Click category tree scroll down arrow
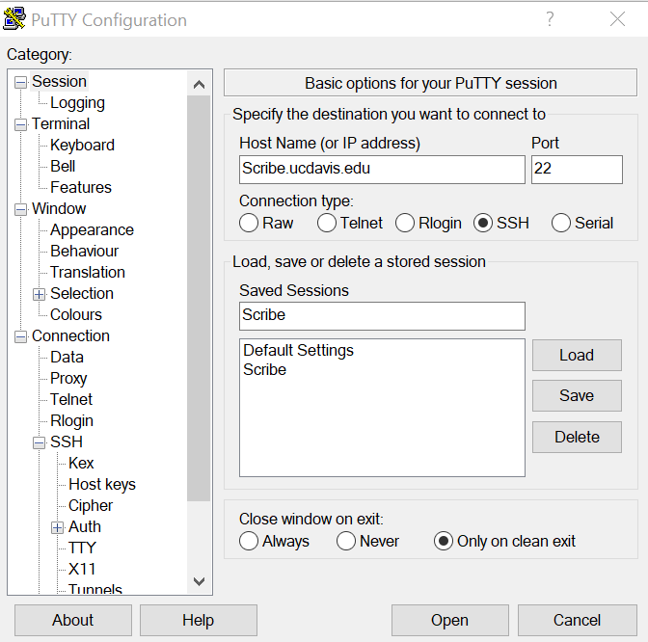 click(x=199, y=581)
